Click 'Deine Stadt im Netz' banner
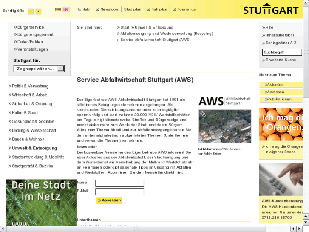This screenshot has height=232, width=309. coord(41,203)
